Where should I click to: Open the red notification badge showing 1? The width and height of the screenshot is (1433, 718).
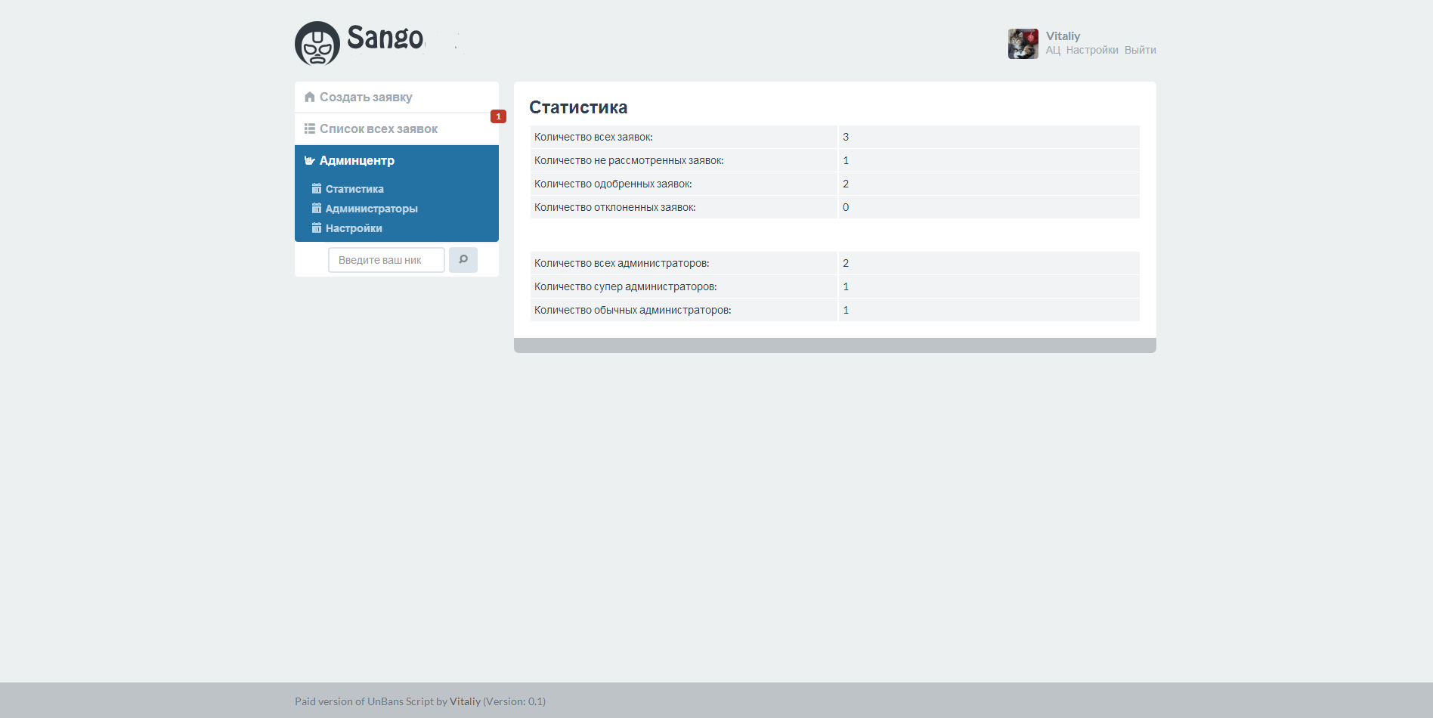click(498, 116)
